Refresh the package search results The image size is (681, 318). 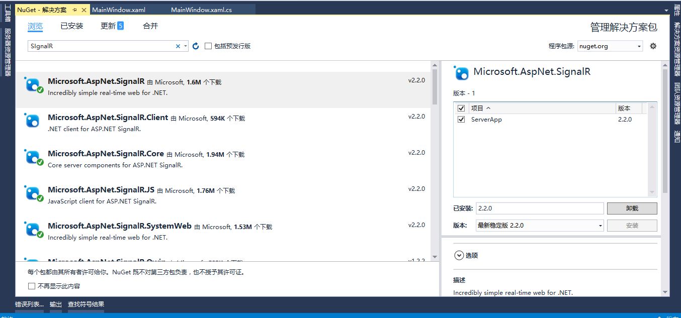click(196, 46)
